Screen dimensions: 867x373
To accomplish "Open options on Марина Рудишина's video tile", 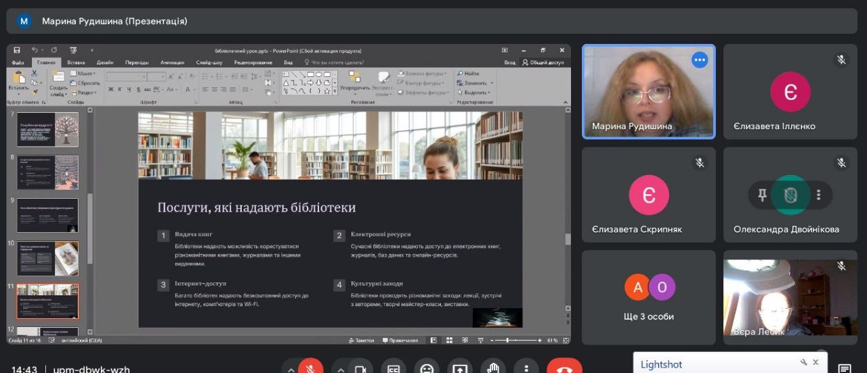I will (x=699, y=60).
